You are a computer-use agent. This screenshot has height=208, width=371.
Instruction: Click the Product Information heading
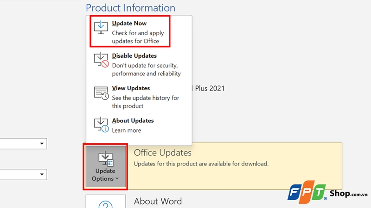130,8
